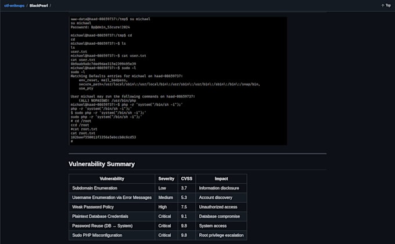Click the '(ALL) NOPASSWD: /usr/bin/php' line
This screenshot has width=395, height=244.
107,101
